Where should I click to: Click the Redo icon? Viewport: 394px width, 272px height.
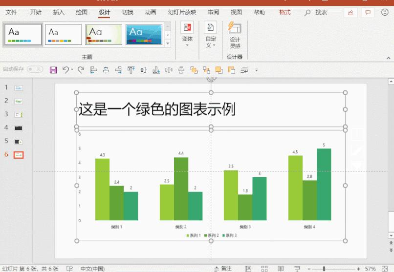tap(81, 70)
